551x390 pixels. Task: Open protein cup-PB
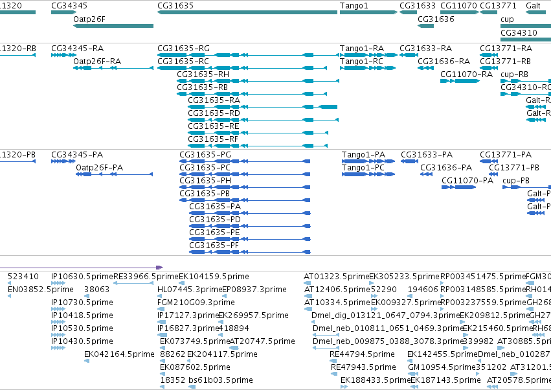click(x=527, y=187)
